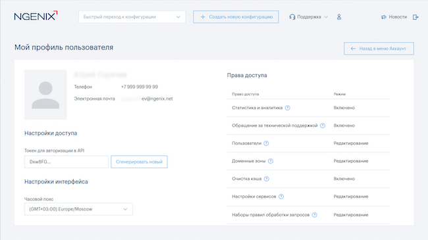The height and width of the screenshot is (240, 428).
Task: Open the Новости news link
Action: tap(398, 17)
